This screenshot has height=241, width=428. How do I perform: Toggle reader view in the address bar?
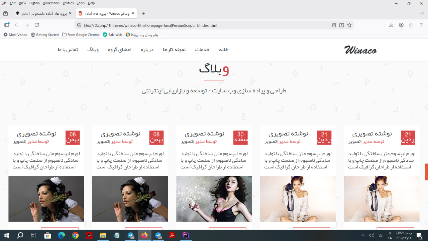334,25
